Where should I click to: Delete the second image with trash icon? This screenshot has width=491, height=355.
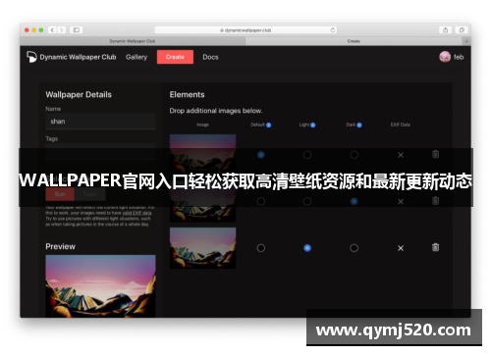(435, 201)
